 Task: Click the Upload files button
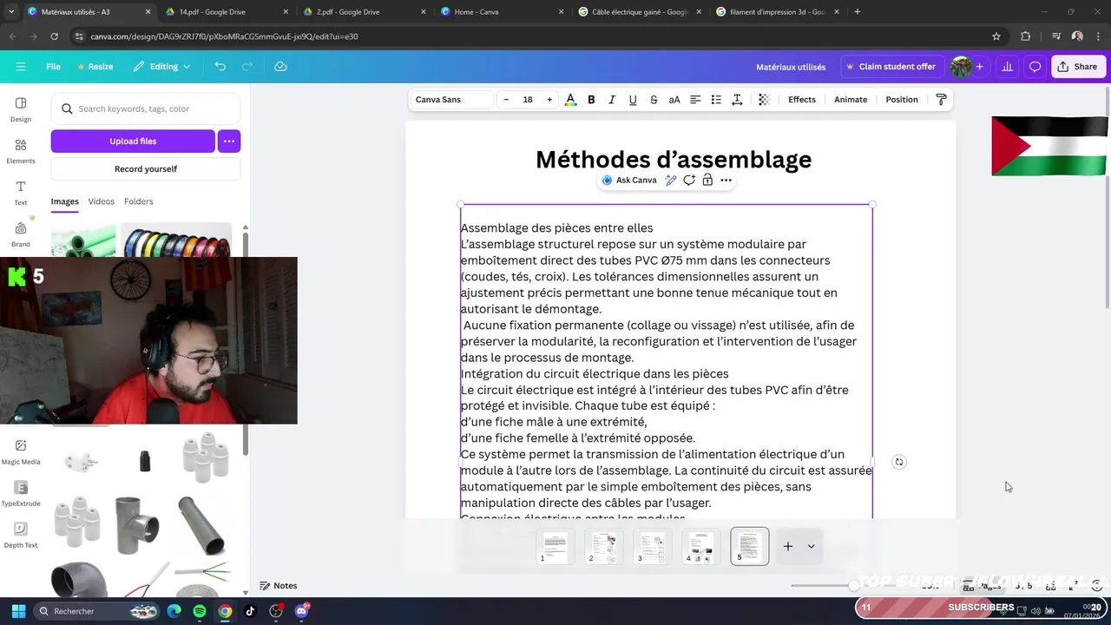[133, 141]
